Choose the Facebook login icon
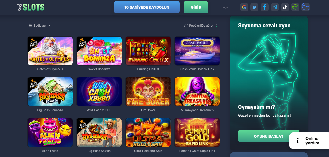Image resolution: width=329 pixels, height=157 pixels. pyautogui.click(x=265, y=7)
